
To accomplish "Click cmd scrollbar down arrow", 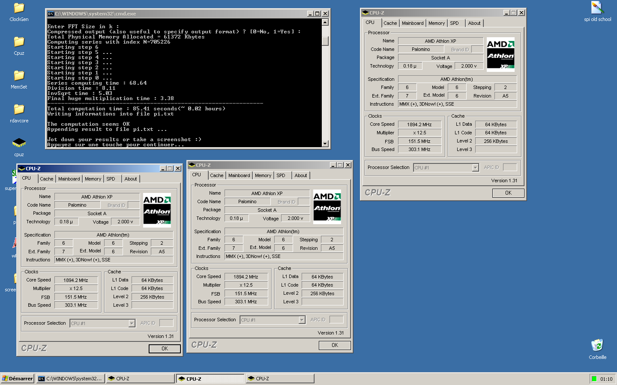I will pyautogui.click(x=325, y=144).
